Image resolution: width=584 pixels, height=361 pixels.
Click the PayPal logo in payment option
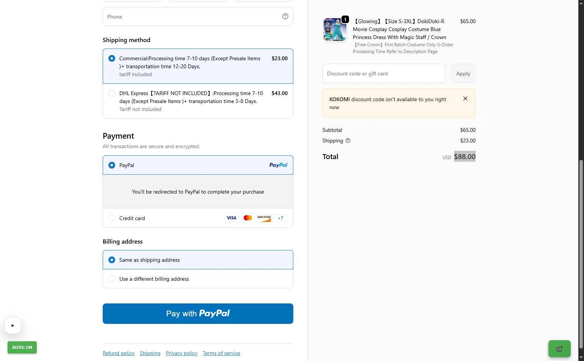(278, 165)
